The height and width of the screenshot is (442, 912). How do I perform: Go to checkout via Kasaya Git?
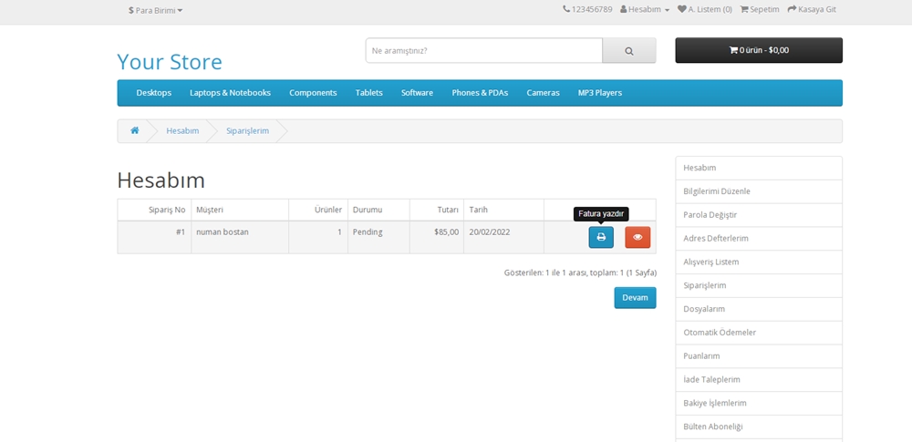click(x=812, y=9)
